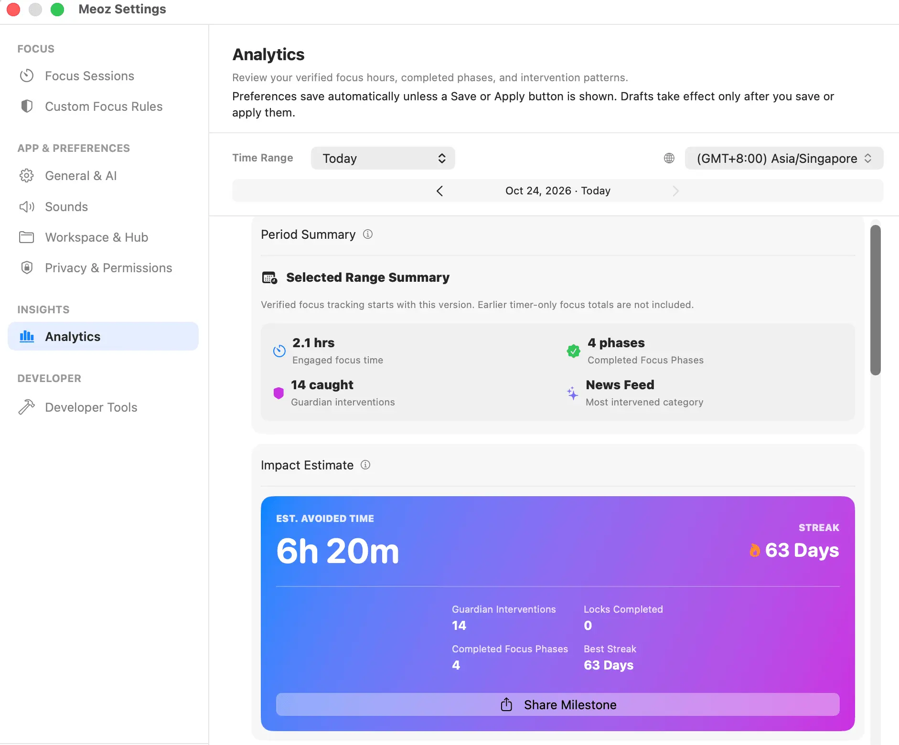Go to the previous date period
Image resolution: width=899 pixels, height=745 pixels.
pyautogui.click(x=440, y=191)
